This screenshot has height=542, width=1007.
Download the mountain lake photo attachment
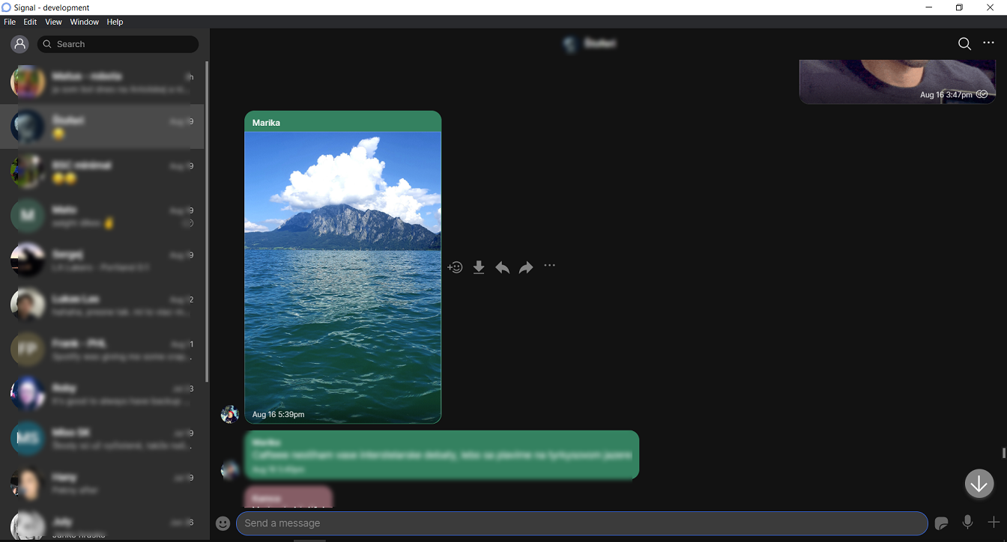(x=479, y=267)
